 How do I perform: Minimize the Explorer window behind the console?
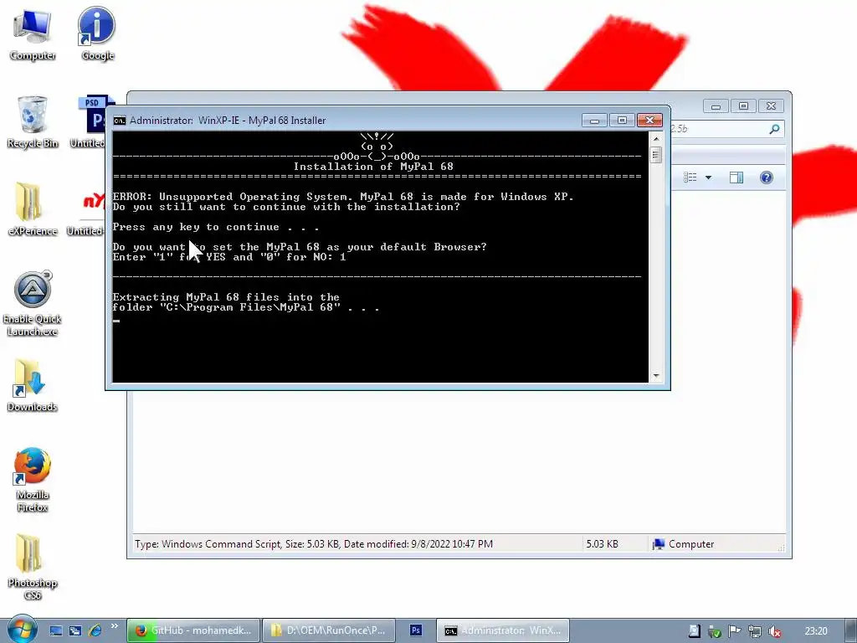(716, 106)
